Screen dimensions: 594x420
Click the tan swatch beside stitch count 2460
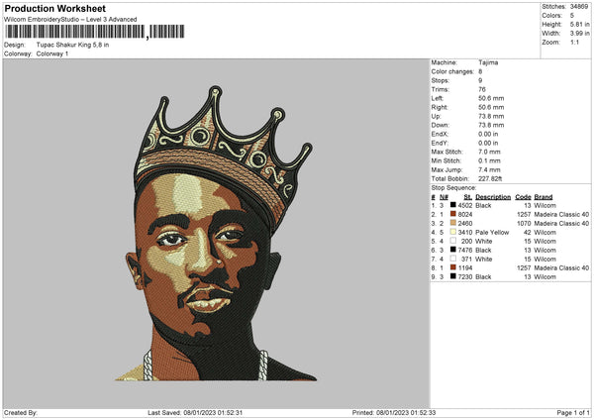tap(453, 223)
